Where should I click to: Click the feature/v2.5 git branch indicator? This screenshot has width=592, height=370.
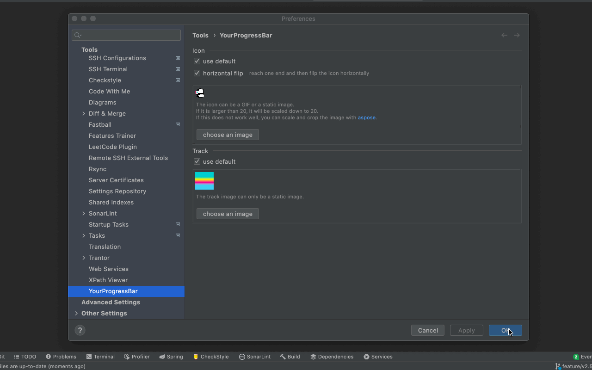click(573, 366)
